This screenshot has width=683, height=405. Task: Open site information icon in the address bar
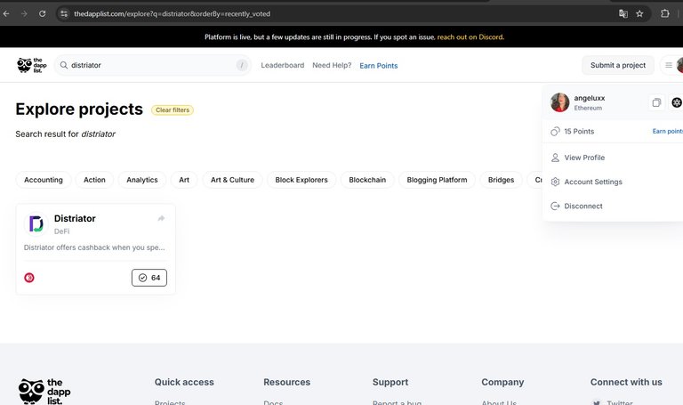coord(64,14)
